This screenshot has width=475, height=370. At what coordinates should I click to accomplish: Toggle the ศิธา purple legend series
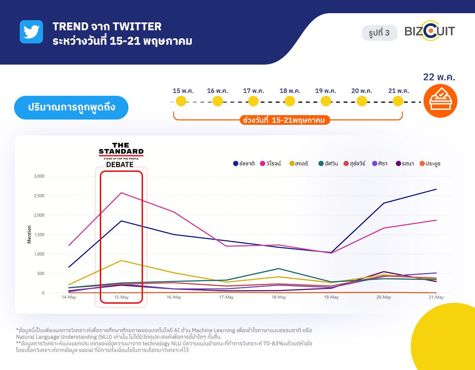coord(380,163)
